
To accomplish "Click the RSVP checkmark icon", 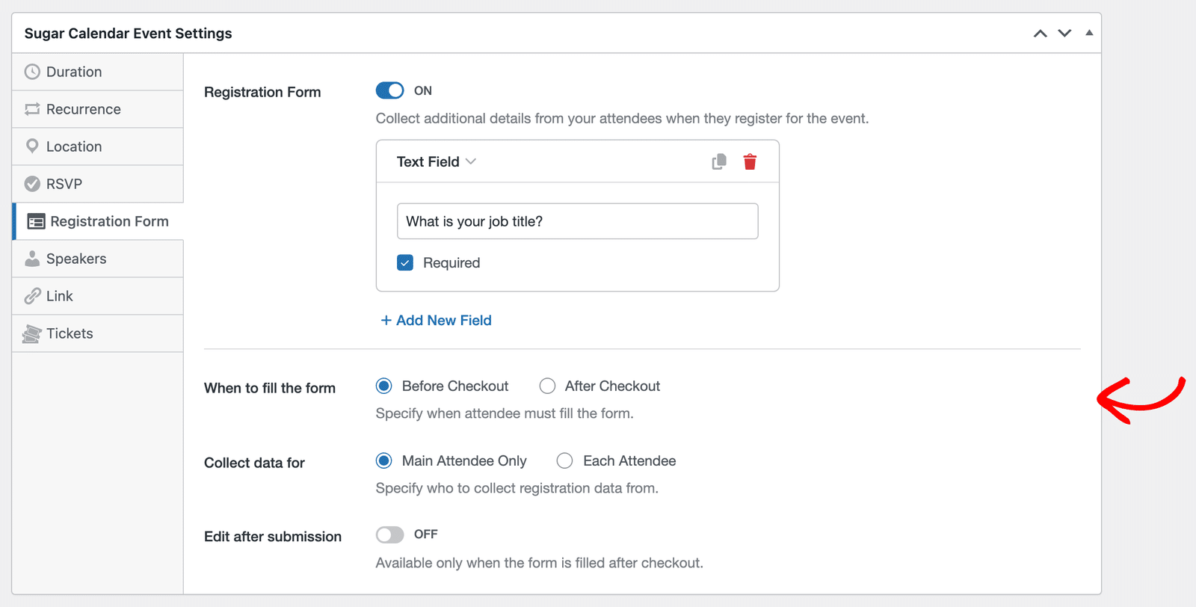I will [32, 184].
